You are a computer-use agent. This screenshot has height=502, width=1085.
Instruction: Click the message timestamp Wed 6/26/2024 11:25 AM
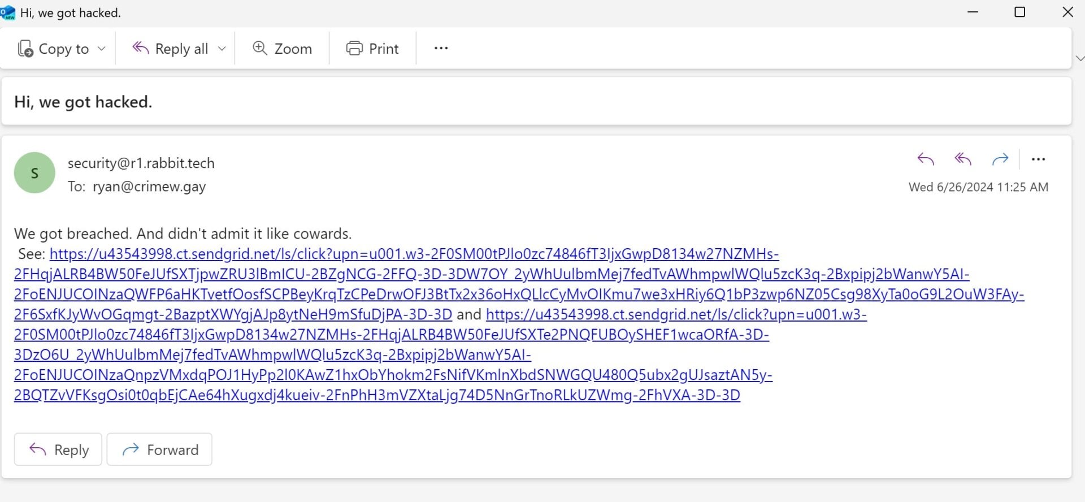click(x=978, y=187)
